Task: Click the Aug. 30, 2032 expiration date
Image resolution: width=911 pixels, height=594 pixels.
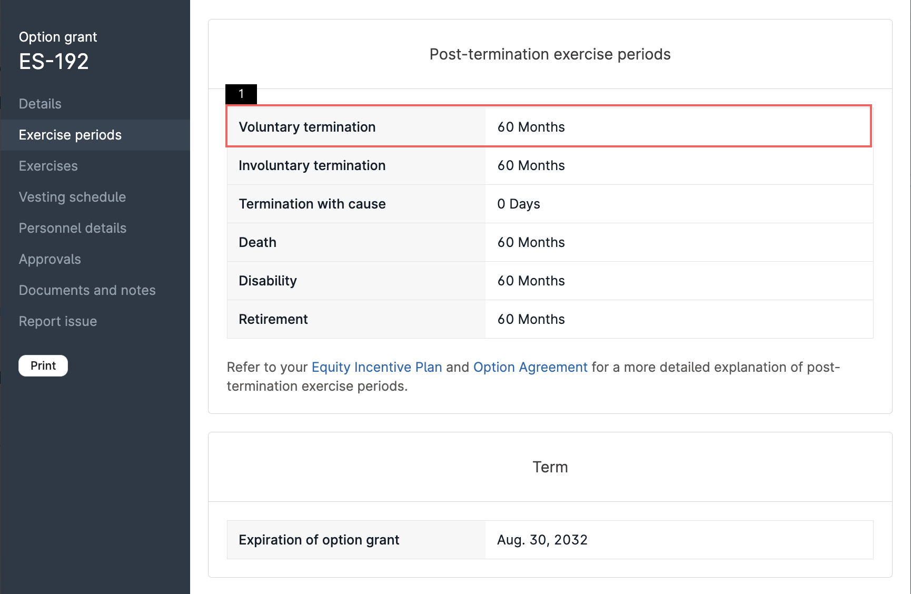Action: (542, 540)
